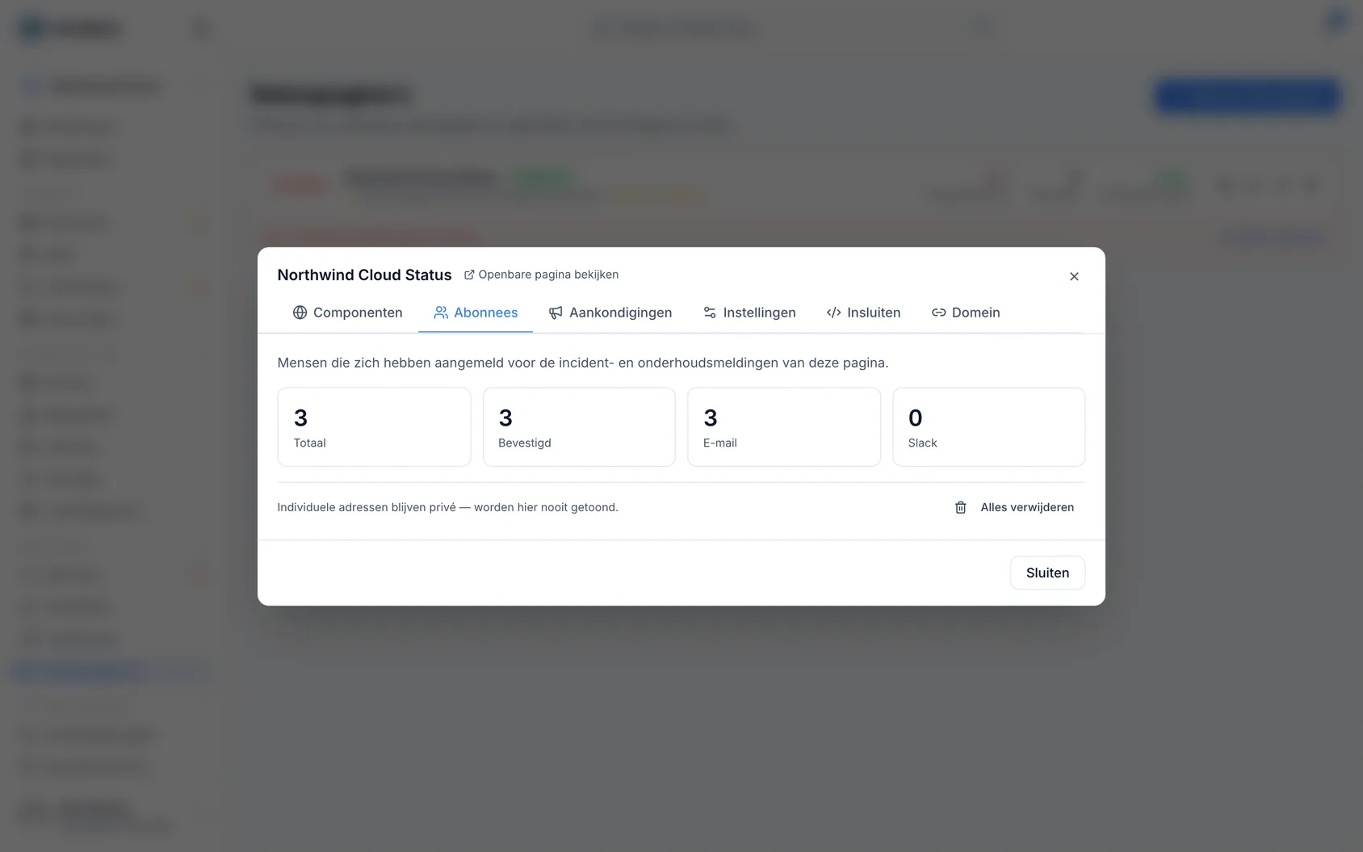The height and width of the screenshot is (852, 1363).
Task: Click the people icon beside Abonnees
Action: (x=441, y=313)
